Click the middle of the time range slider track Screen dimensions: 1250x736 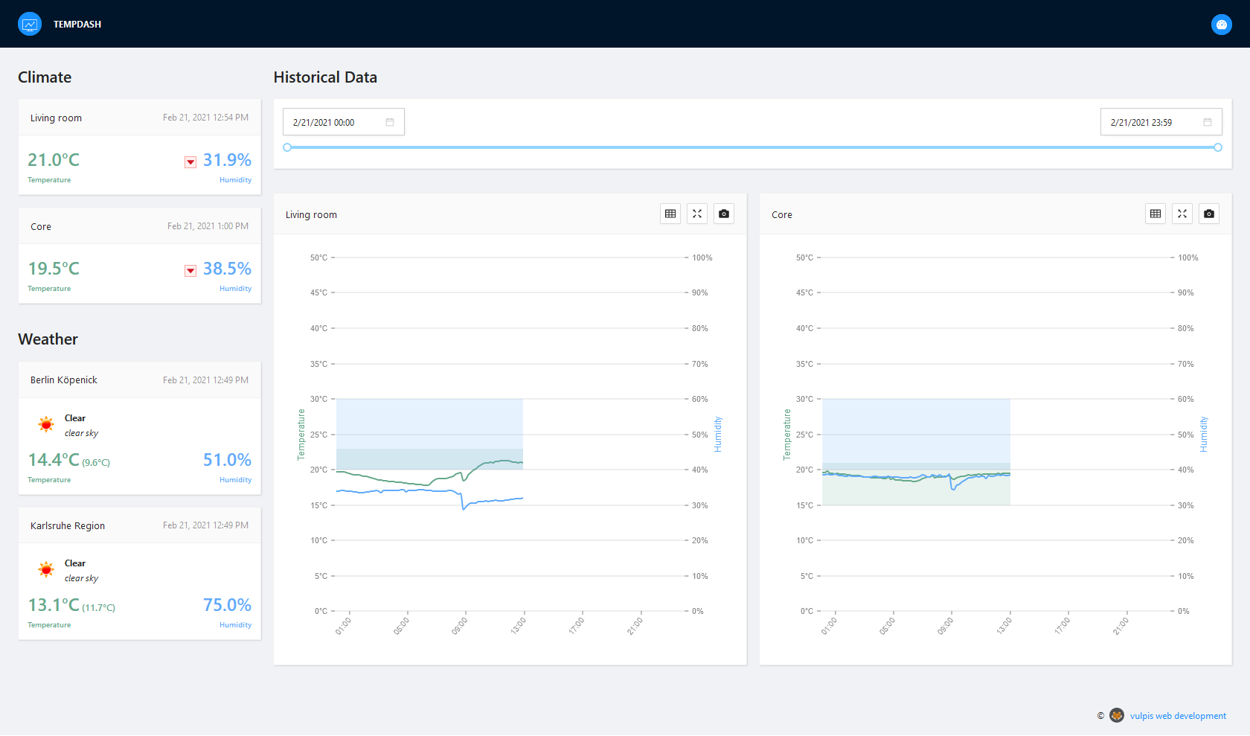pos(752,147)
